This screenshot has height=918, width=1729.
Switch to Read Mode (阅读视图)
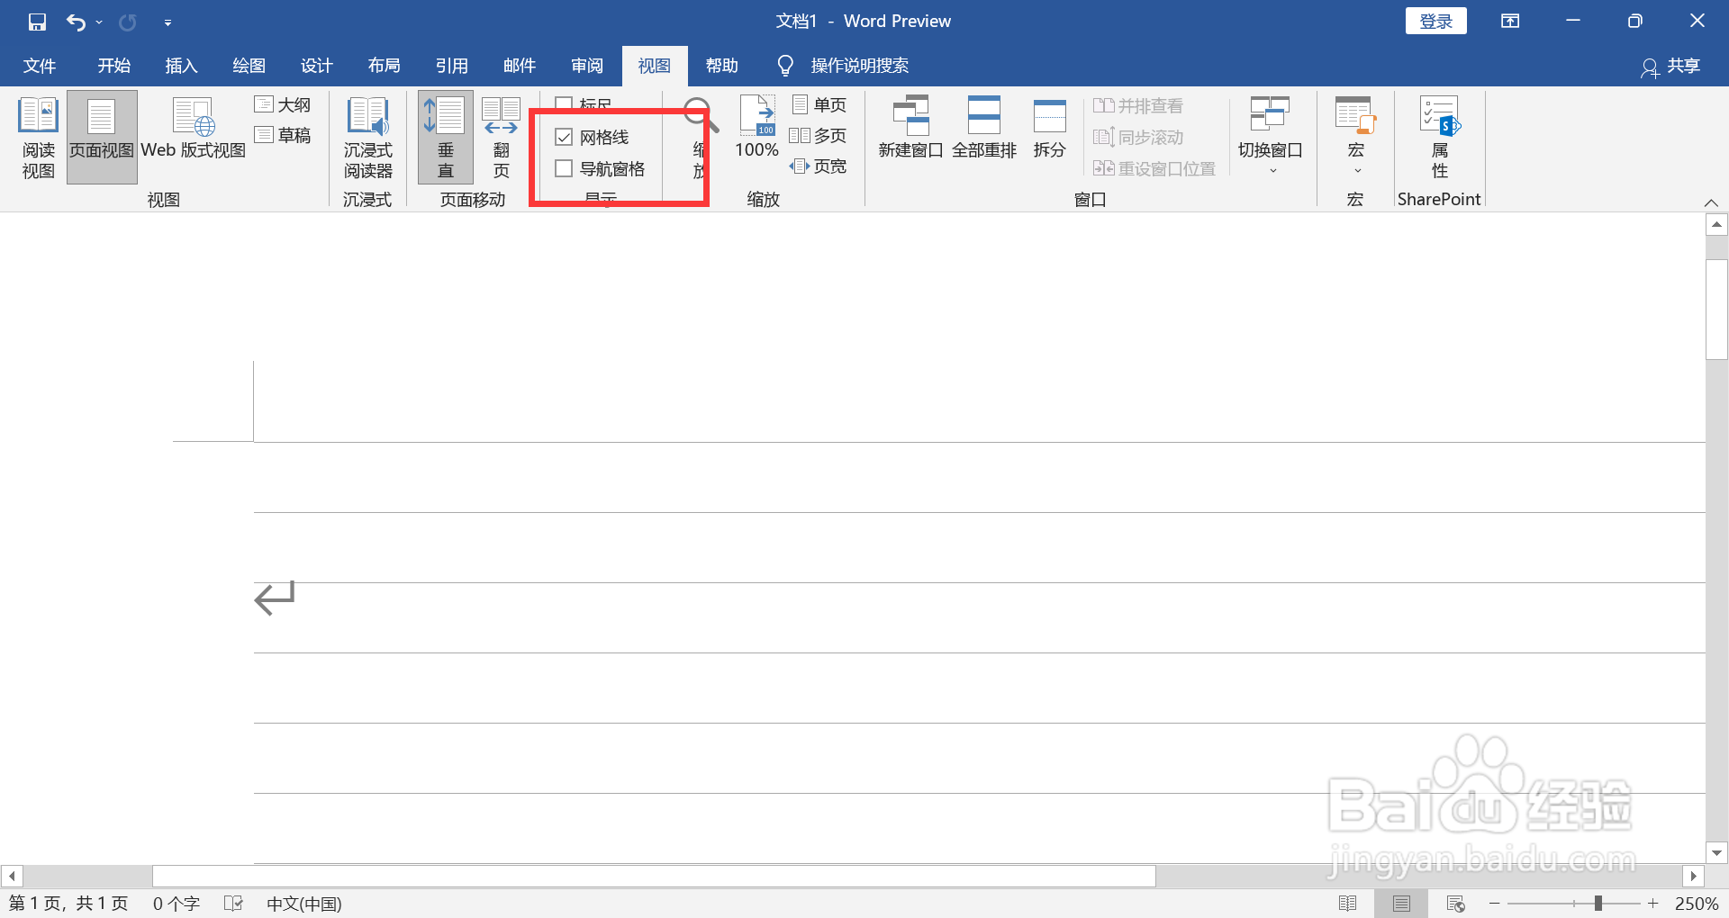pos(38,138)
